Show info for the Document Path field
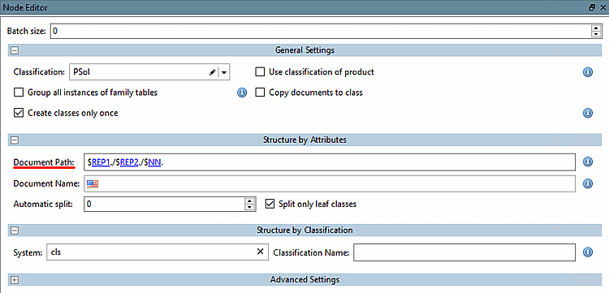This screenshot has height=293, width=609. pyautogui.click(x=588, y=162)
